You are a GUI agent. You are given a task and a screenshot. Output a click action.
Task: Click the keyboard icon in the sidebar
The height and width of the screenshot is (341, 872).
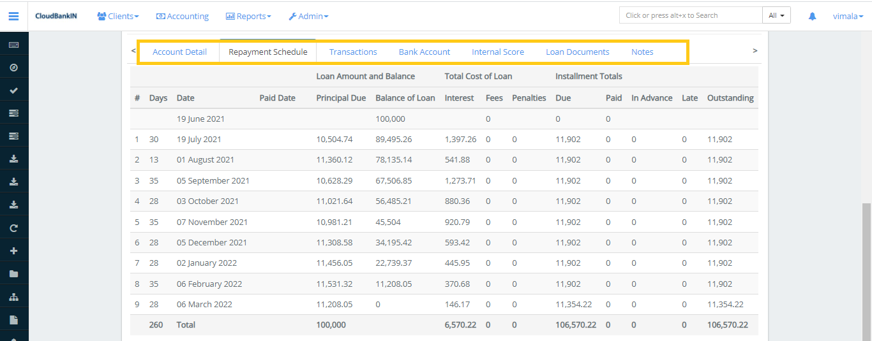[x=14, y=45]
